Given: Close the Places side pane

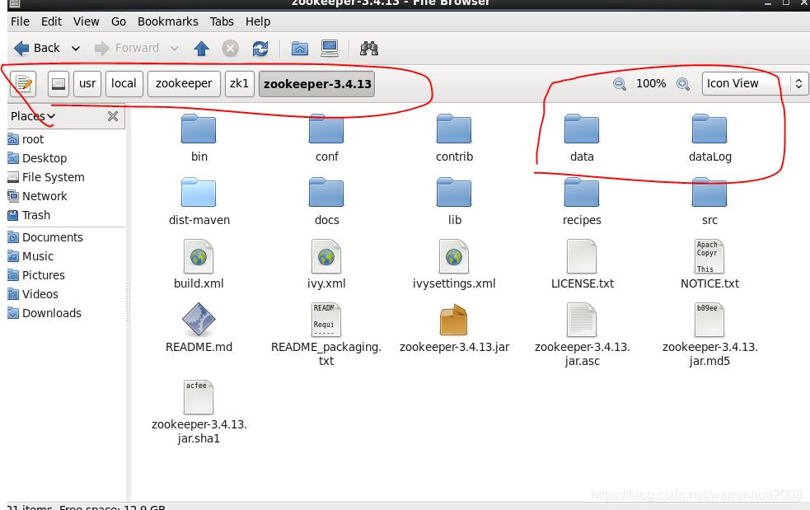Looking at the screenshot, I should click(113, 116).
